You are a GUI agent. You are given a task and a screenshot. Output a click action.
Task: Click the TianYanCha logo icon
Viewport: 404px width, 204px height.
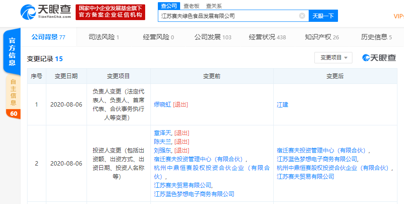point(28,12)
